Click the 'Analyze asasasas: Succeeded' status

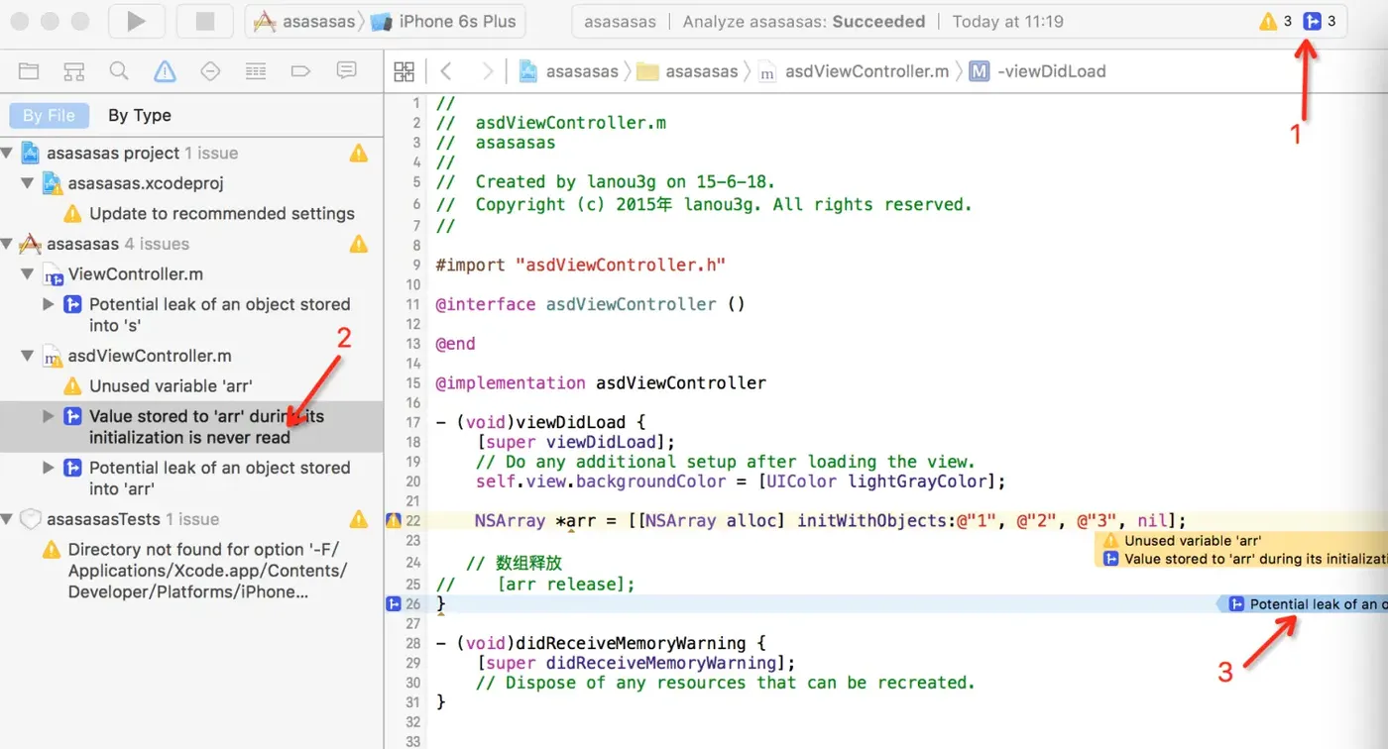(x=804, y=21)
